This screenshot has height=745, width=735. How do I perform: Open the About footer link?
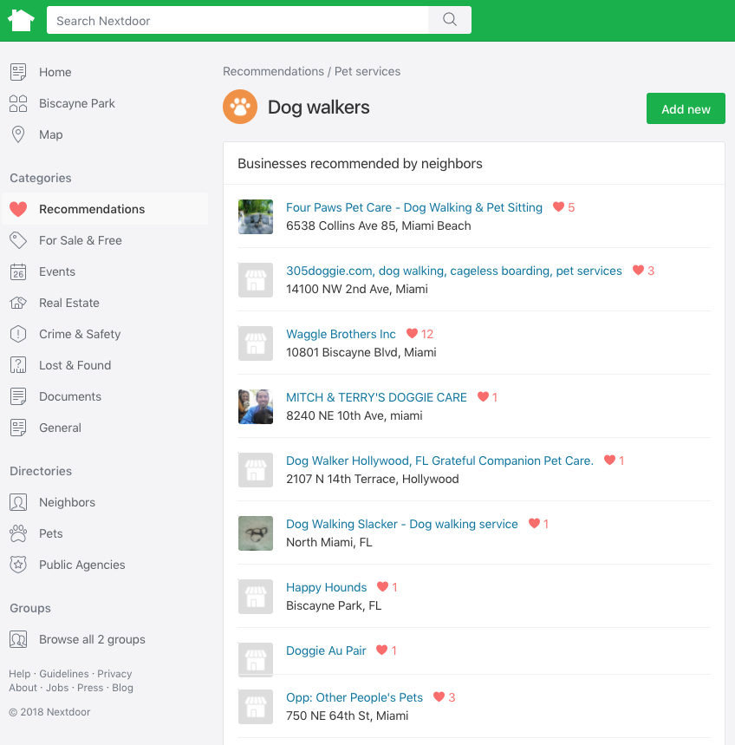23,688
